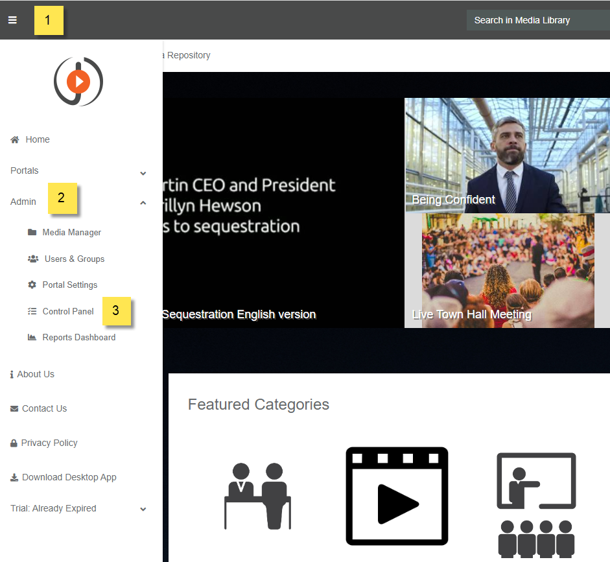Click the Control Panel list icon

(x=32, y=311)
